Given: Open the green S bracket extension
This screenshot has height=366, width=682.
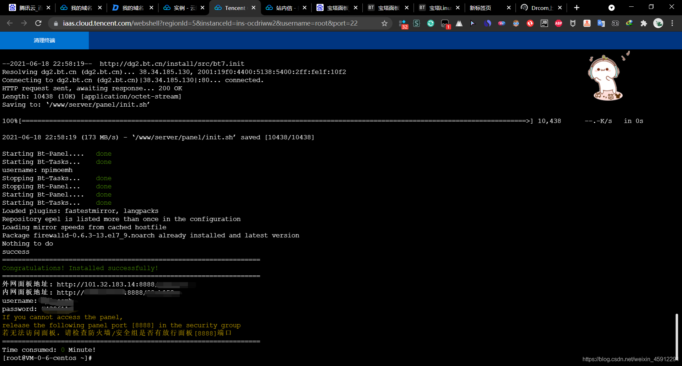Looking at the screenshot, I should pos(416,23).
